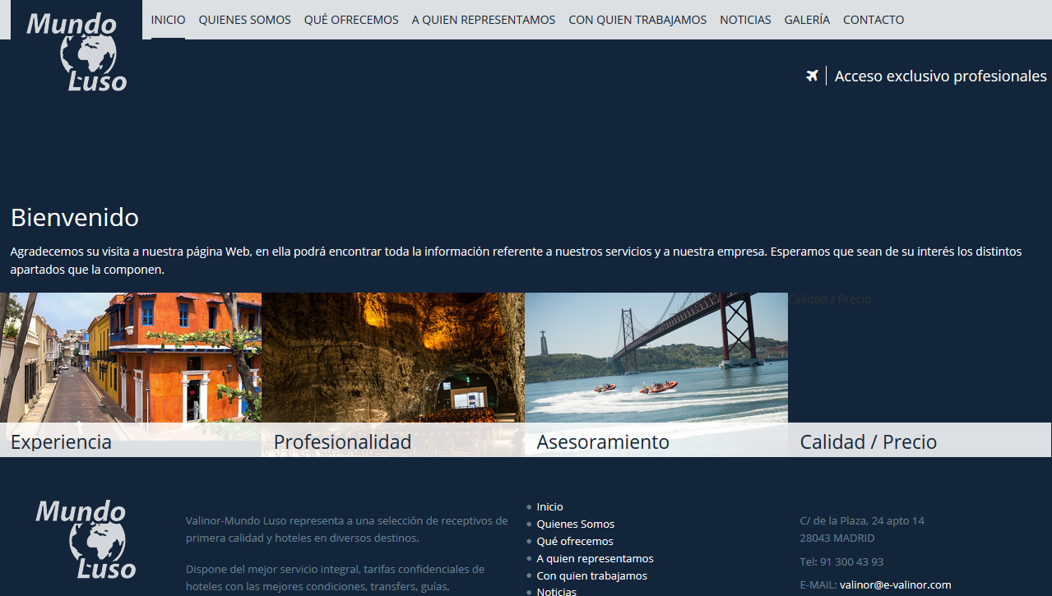Open the Noticias menu item
Screen dimensions: 1052x596
pyautogui.click(x=745, y=20)
